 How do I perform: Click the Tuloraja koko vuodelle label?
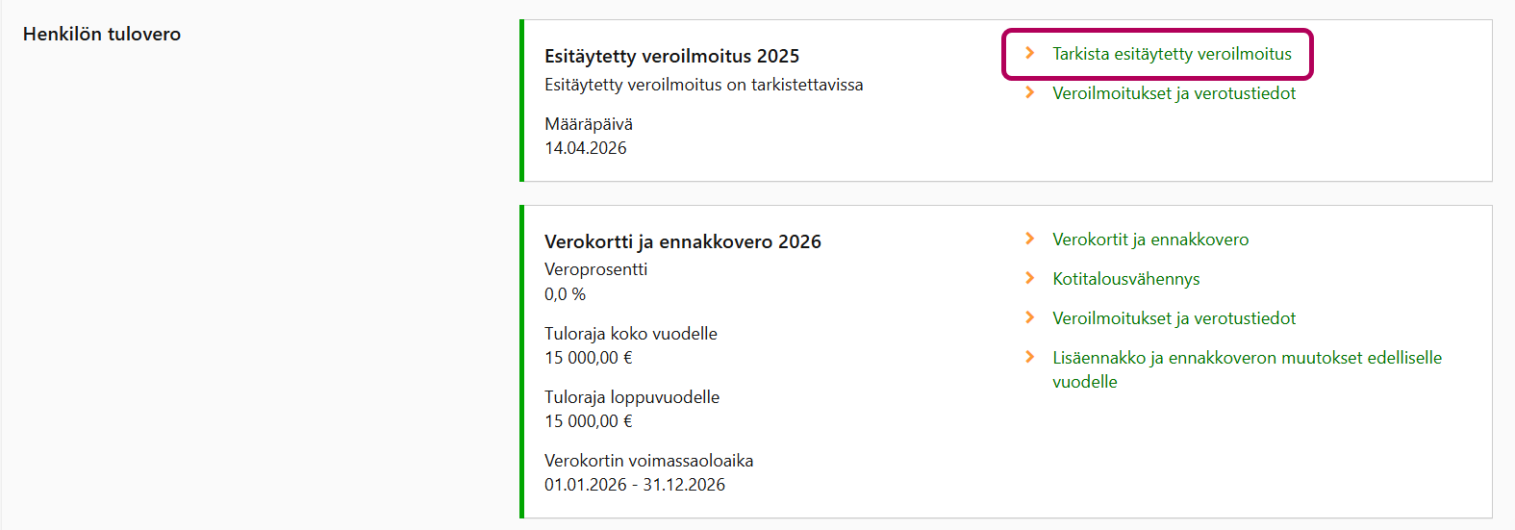tap(630, 334)
